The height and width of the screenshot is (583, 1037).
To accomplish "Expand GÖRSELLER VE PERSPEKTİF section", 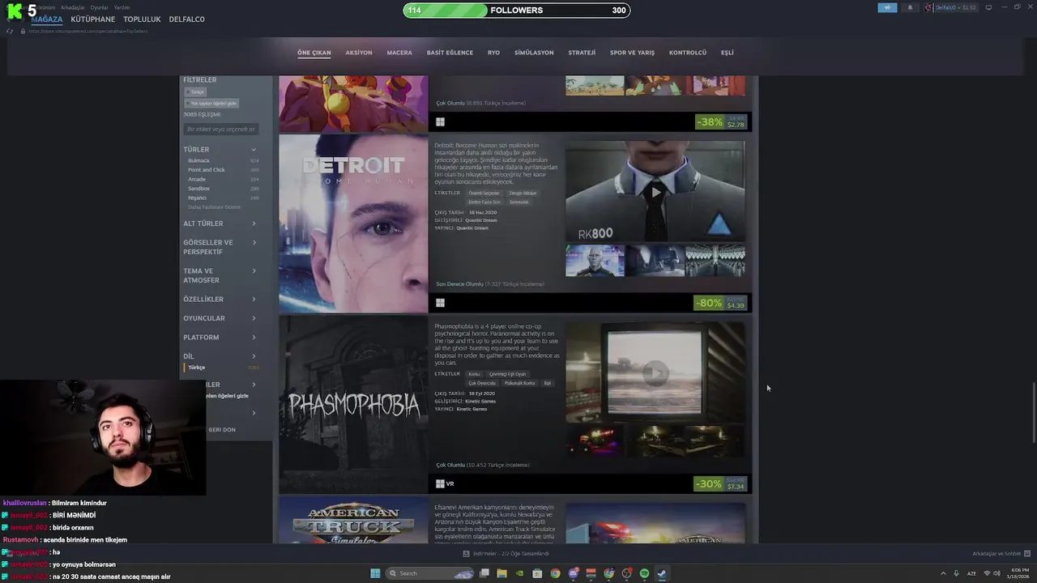I will click(x=220, y=247).
